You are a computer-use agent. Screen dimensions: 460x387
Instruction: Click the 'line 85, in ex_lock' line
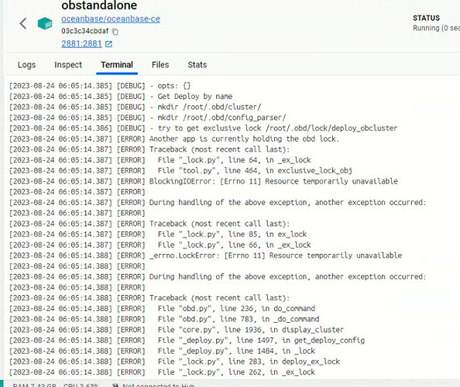tap(158, 235)
